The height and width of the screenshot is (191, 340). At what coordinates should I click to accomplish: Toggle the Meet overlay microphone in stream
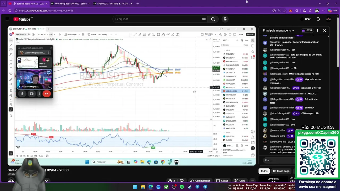click(22, 94)
